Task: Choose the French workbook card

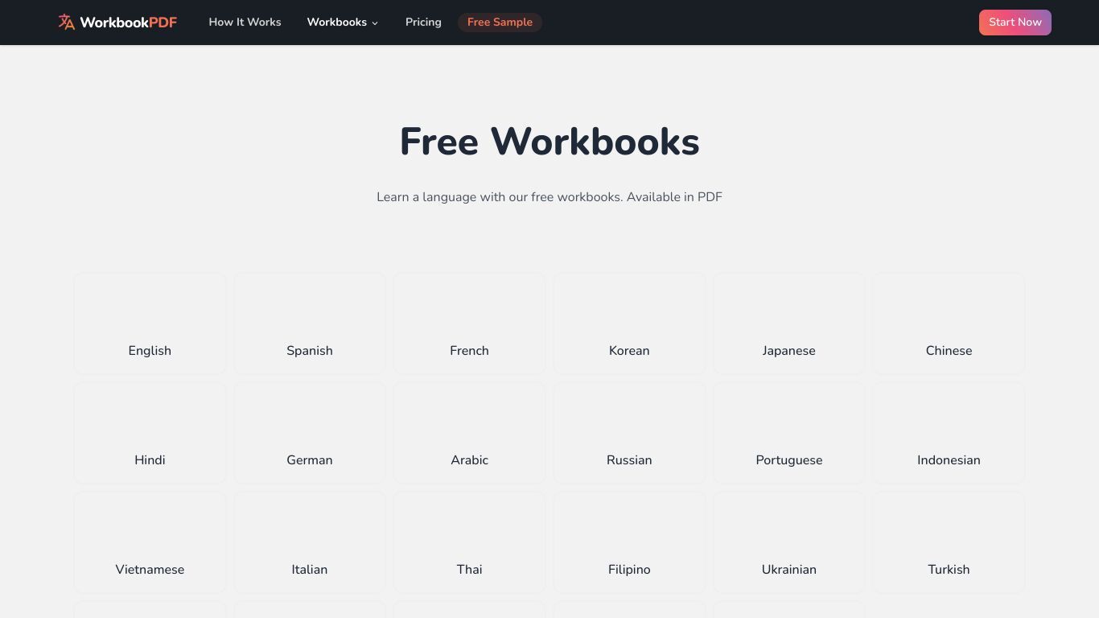Action: (x=469, y=323)
